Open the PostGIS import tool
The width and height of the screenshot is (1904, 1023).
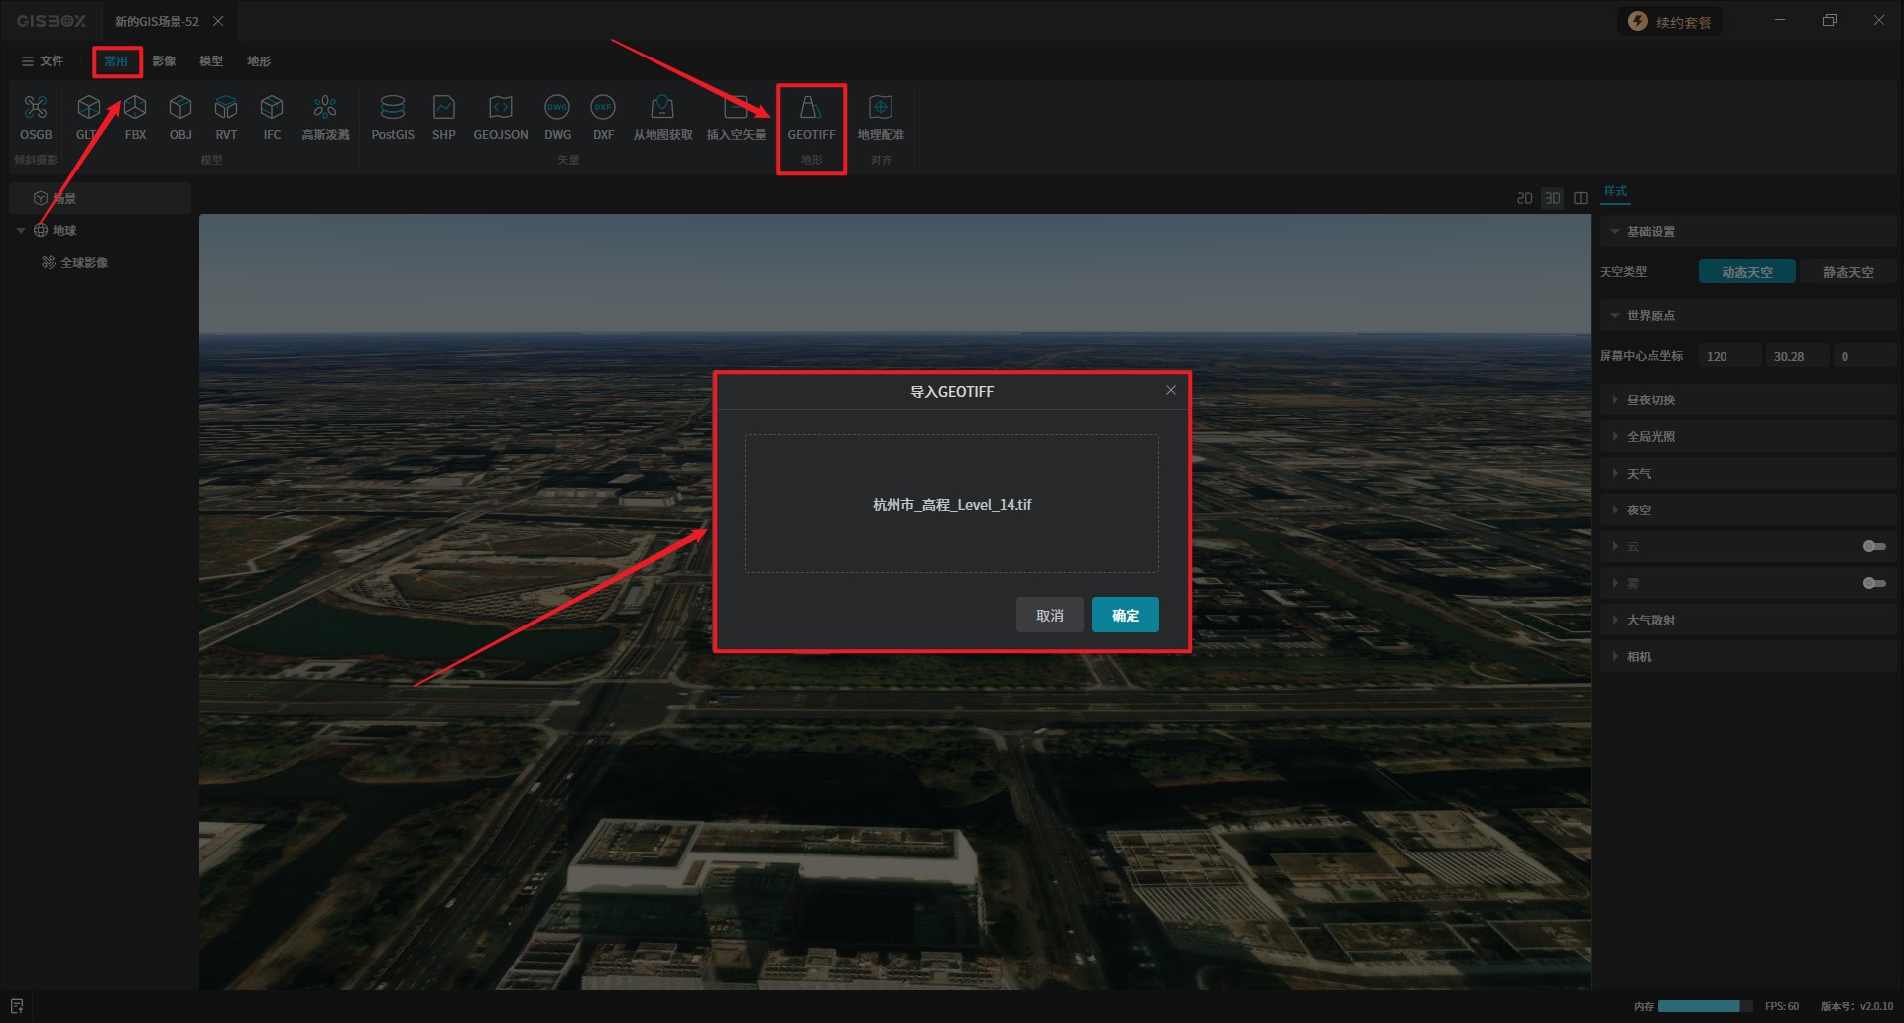coord(393,108)
